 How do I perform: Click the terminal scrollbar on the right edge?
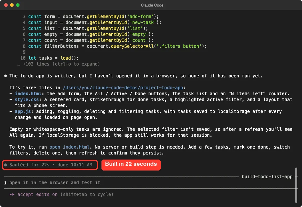[296, 185]
